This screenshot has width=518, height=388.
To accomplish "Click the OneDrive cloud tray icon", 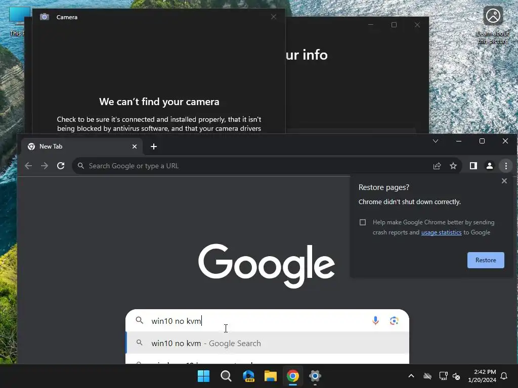I will pyautogui.click(x=427, y=376).
